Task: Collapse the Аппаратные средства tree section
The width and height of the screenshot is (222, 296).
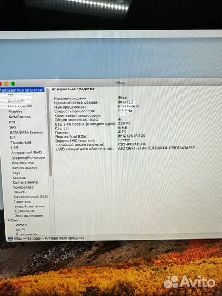Action: coord(1,90)
